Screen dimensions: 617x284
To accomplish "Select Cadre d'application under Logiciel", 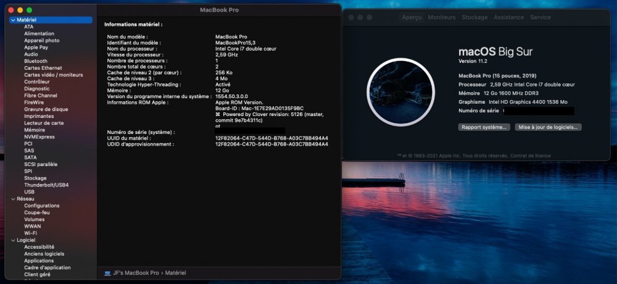I will [48, 268].
